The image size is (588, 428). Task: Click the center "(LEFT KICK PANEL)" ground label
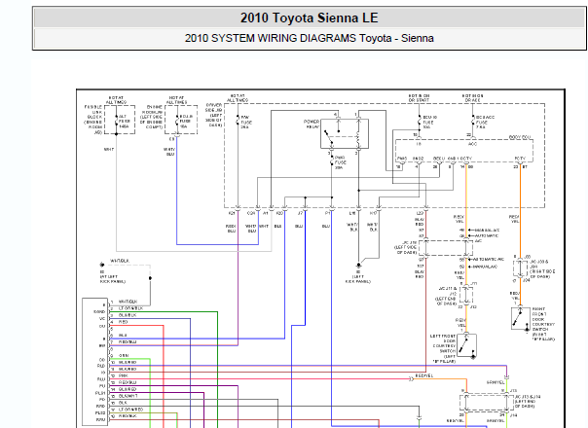tap(357, 279)
